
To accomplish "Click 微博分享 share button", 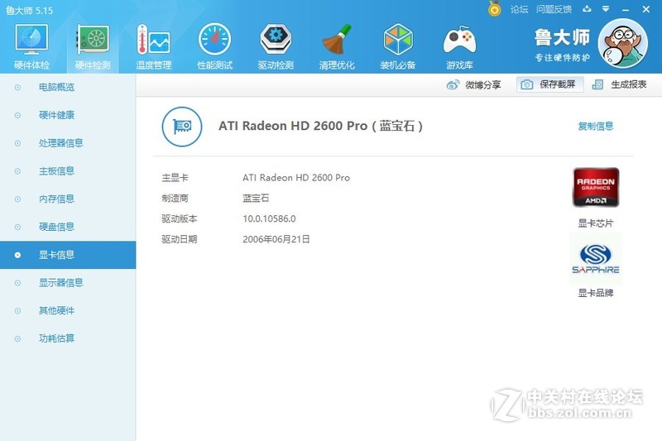I will tap(473, 85).
